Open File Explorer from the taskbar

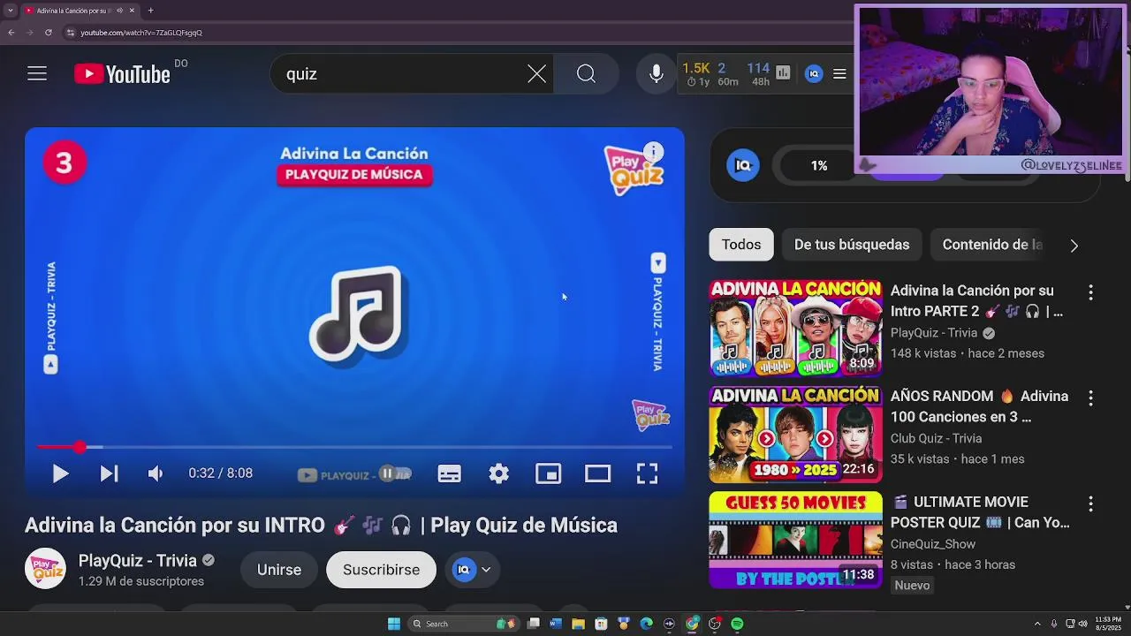pos(578,624)
